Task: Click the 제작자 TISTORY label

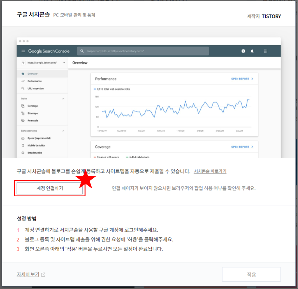Action: (264, 16)
